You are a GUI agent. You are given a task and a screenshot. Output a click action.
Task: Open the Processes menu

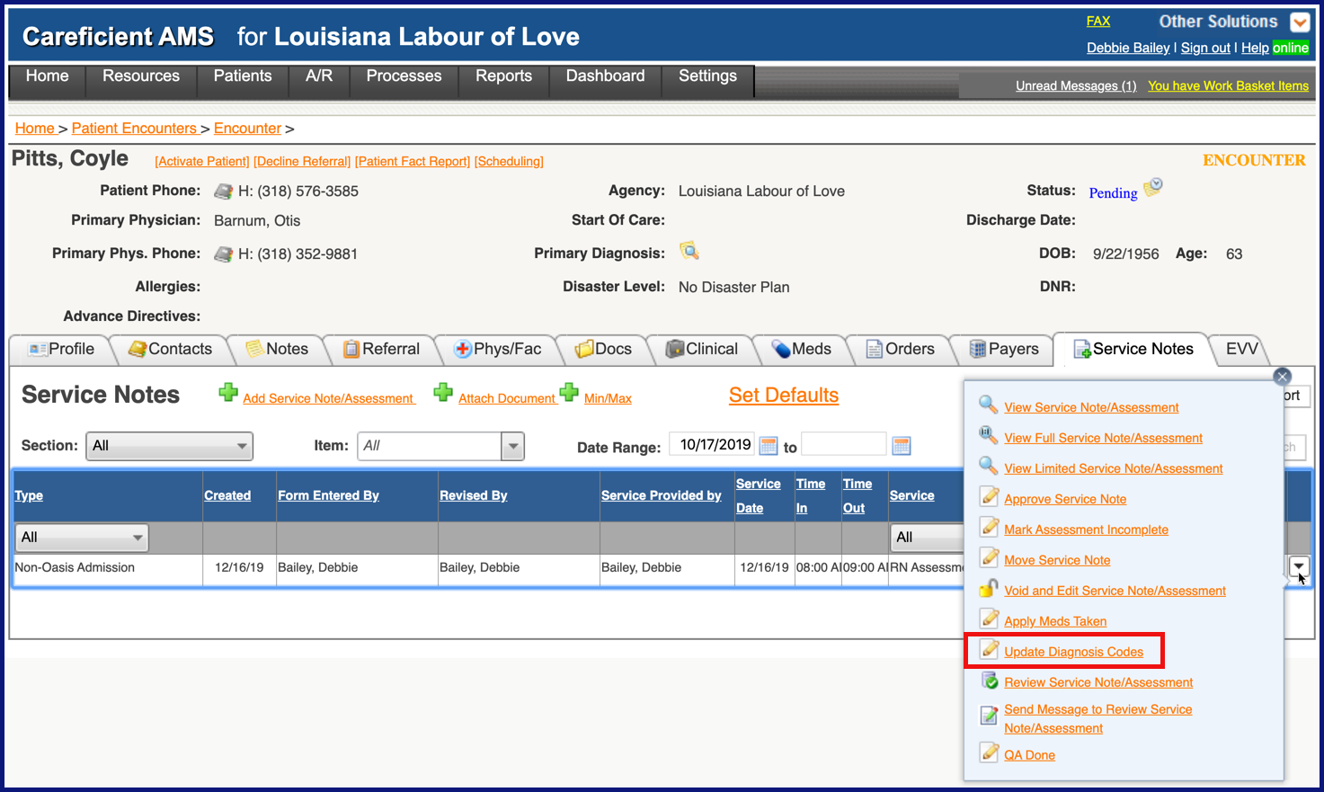pos(404,76)
